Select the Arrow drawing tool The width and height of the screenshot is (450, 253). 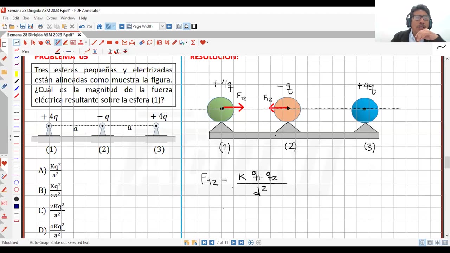point(102,43)
